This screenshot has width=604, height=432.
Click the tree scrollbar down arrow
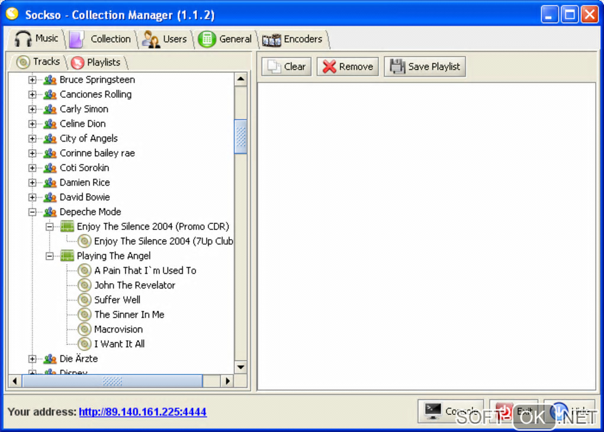241,367
